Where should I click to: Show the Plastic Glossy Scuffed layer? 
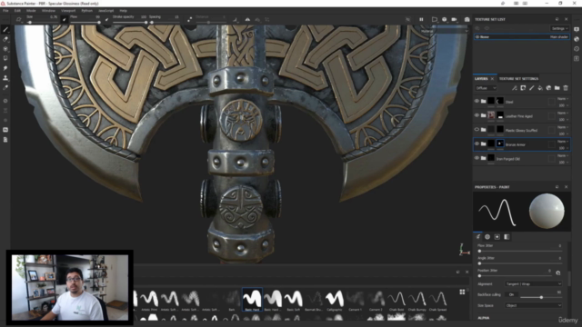point(477,129)
